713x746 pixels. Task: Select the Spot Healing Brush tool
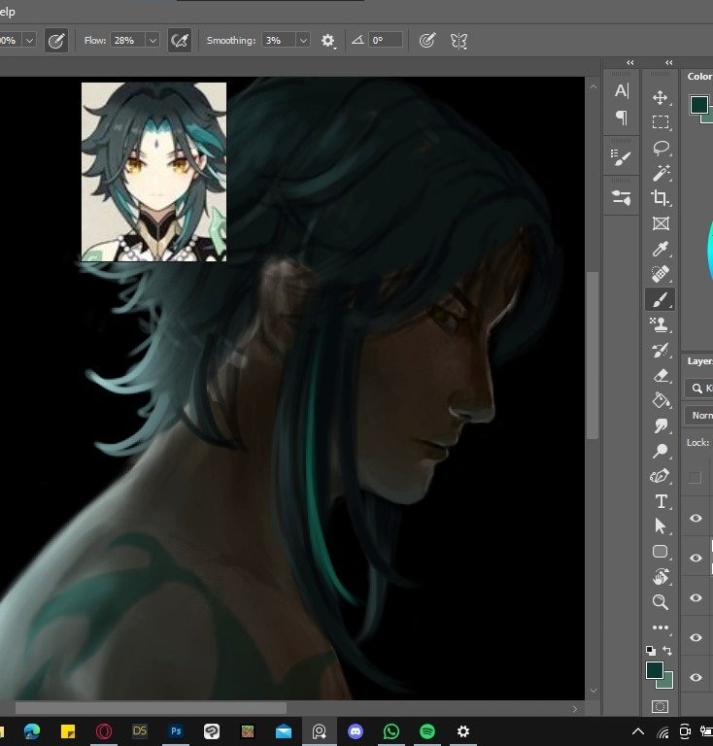[x=661, y=274]
